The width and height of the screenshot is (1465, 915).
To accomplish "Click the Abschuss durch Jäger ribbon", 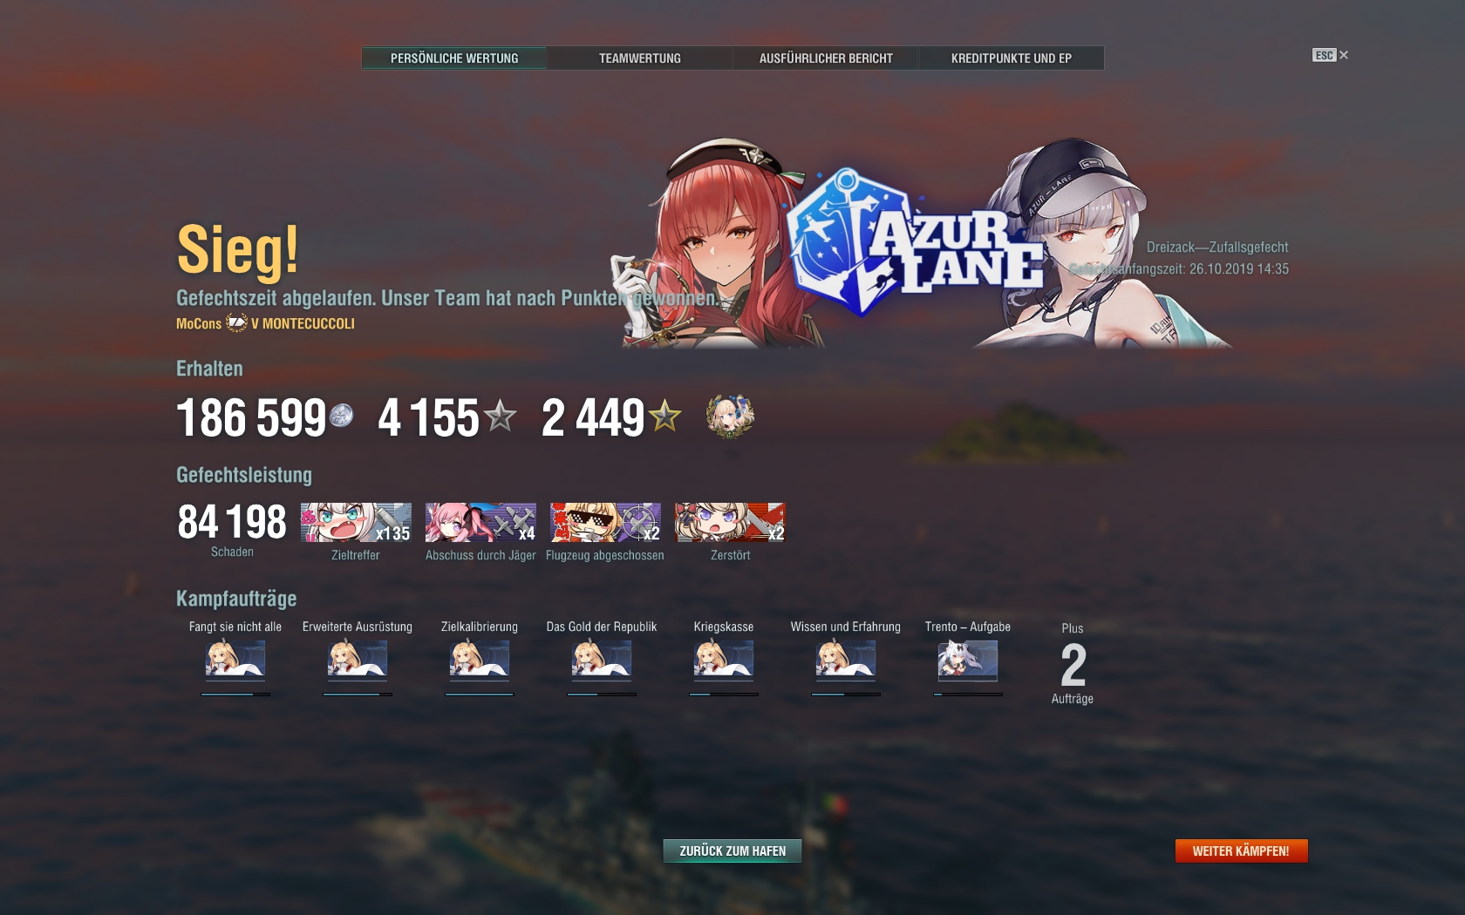I will [x=480, y=522].
